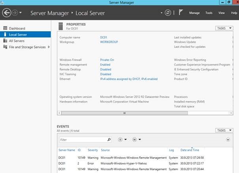Click the events list criteria icon
Viewport: 239px width, 173px height.
(x=120, y=139)
